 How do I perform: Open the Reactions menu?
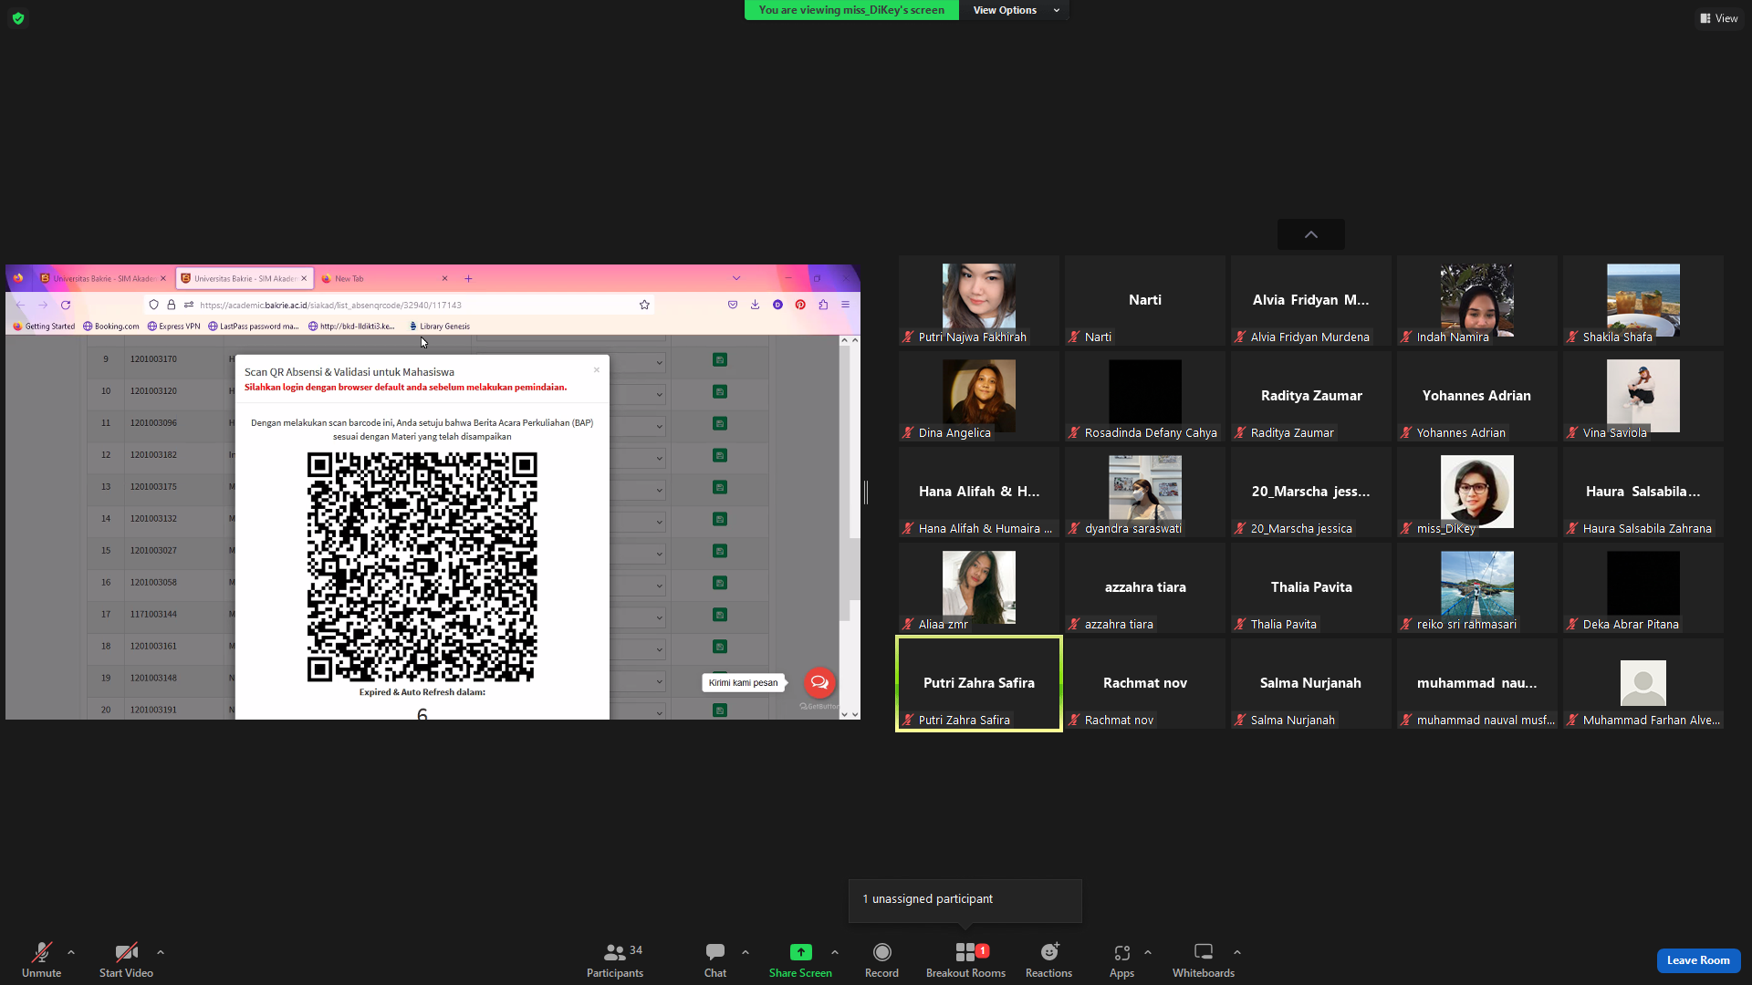click(1048, 959)
